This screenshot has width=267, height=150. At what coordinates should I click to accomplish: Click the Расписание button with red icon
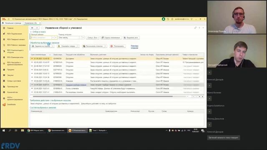coord(118,46)
